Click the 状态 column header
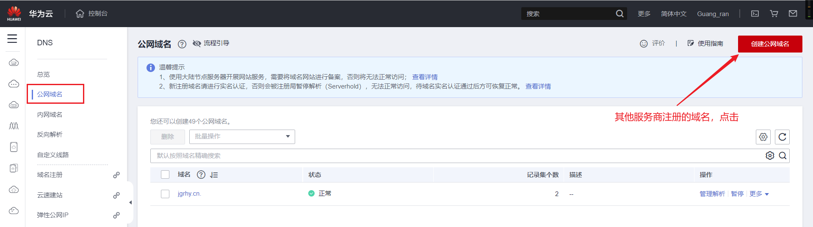The width and height of the screenshot is (813, 227). (315, 174)
